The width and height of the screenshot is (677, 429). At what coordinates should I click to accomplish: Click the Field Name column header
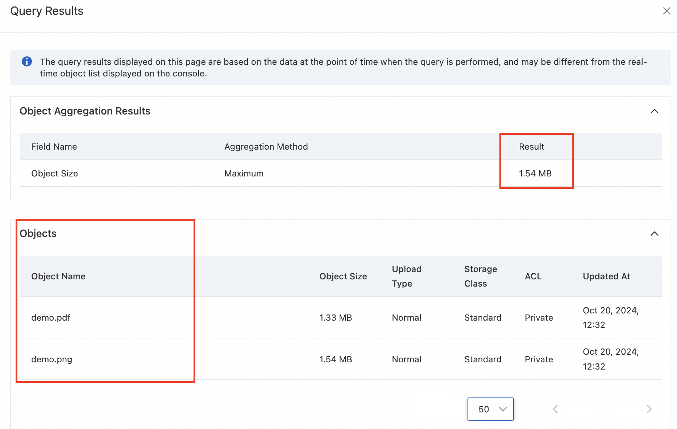coord(54,147)
